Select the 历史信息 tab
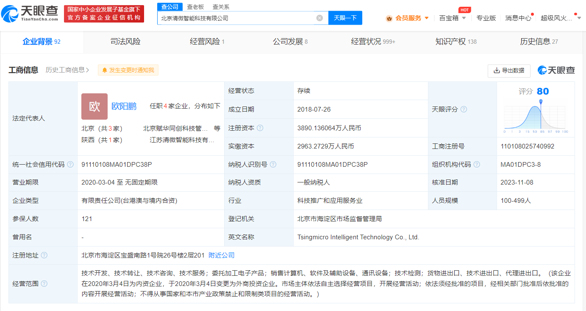Image resolution: width=586 pixels, height=311 pixels. tap(539, 42)
